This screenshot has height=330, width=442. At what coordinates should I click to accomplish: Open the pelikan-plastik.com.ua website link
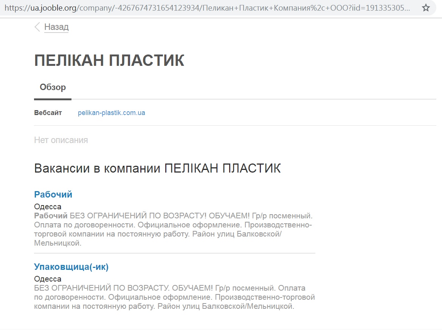pyautogui.click(x=111, y=113)
